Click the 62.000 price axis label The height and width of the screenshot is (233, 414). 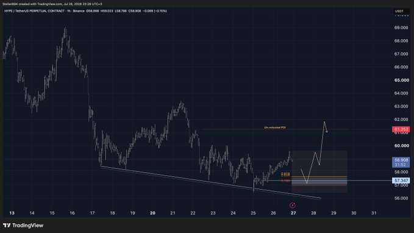click(x=401, y=120)
